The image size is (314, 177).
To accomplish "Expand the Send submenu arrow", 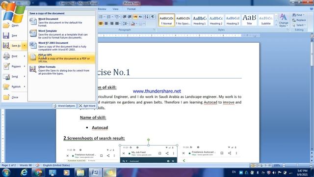I will tap(25, 77).
